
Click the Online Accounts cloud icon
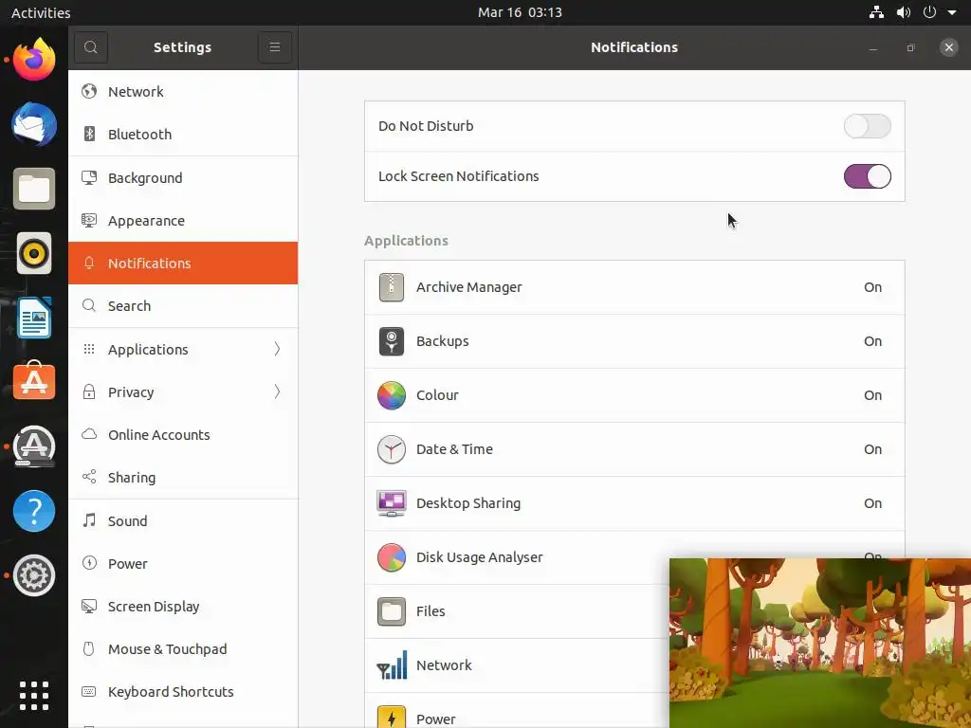(89, 434)
